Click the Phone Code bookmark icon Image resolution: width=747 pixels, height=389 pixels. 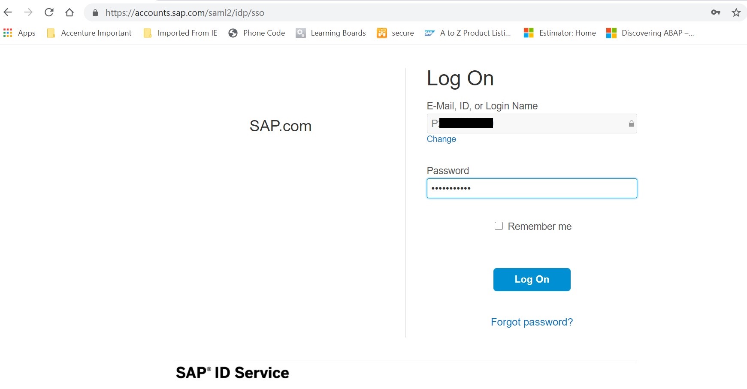click(233, 33)
